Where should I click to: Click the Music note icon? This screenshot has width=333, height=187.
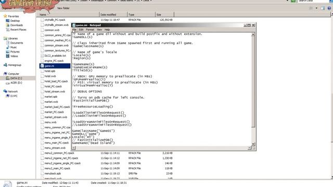(x=8, y=47)
